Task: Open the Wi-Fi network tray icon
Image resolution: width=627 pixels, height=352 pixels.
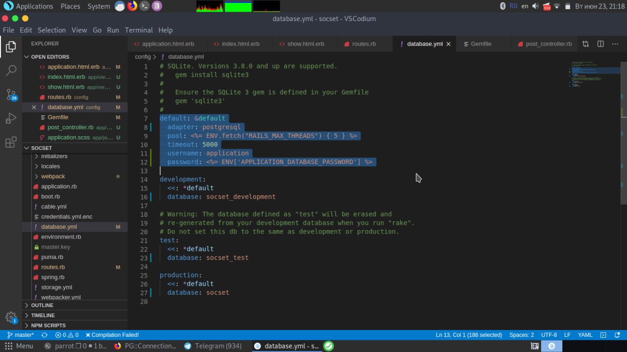Action: pos(557,6)
